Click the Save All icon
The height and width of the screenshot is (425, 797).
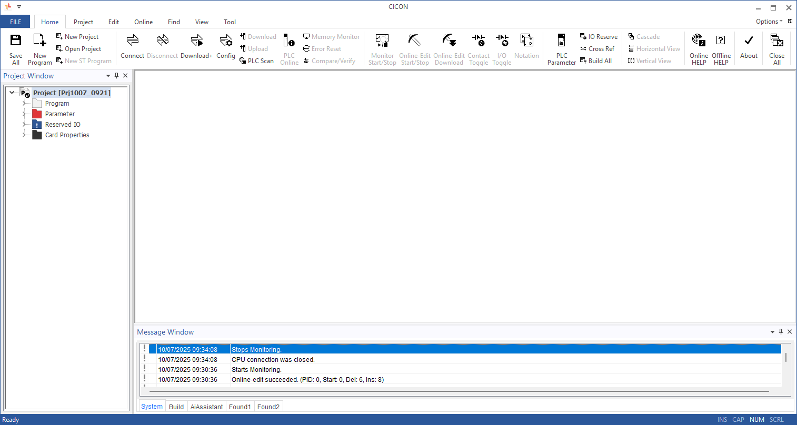(x=16, y=41)
